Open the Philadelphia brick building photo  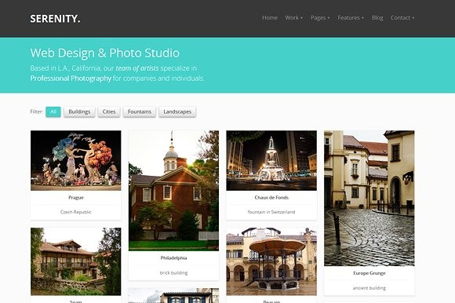click(173, 191)
